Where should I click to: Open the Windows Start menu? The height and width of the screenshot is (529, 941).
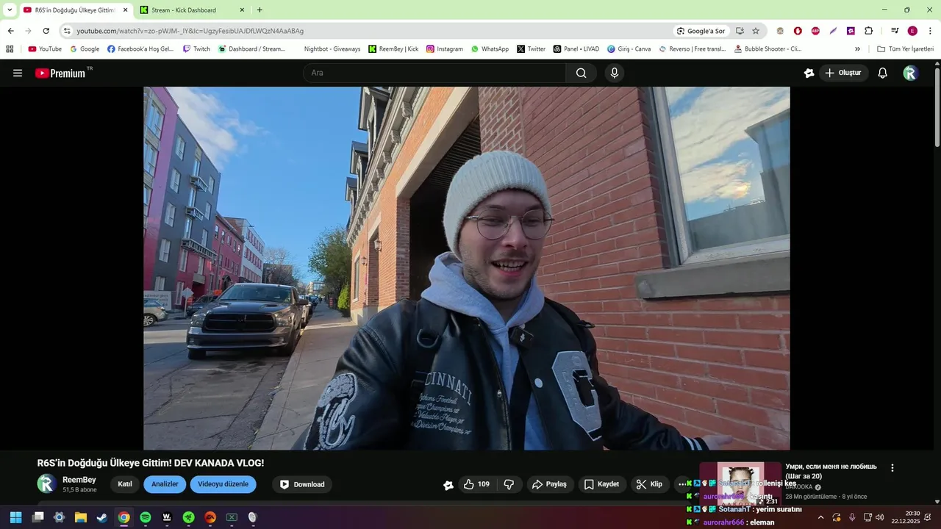(15, 517)
